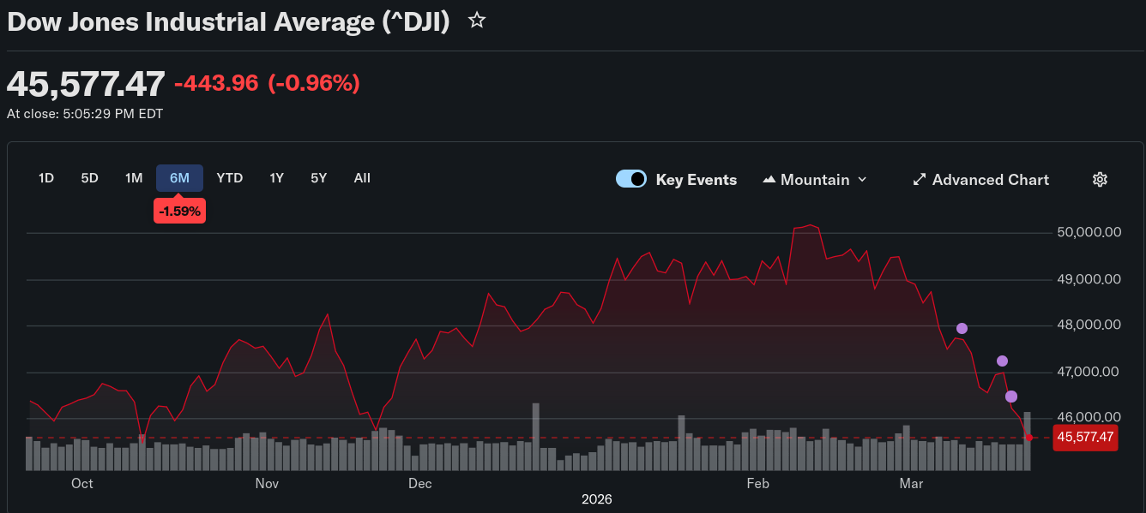1146x513 pixels.
Task: Select the 1M time range
Action: (x=134, y=178)
